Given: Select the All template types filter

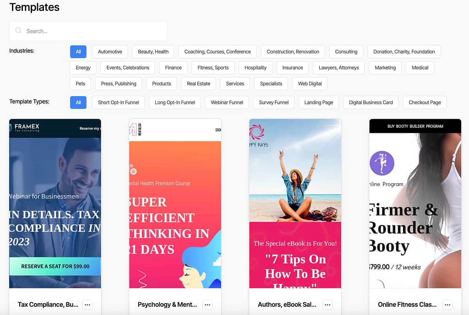Looking at the screenshot, I should (78, 102).
